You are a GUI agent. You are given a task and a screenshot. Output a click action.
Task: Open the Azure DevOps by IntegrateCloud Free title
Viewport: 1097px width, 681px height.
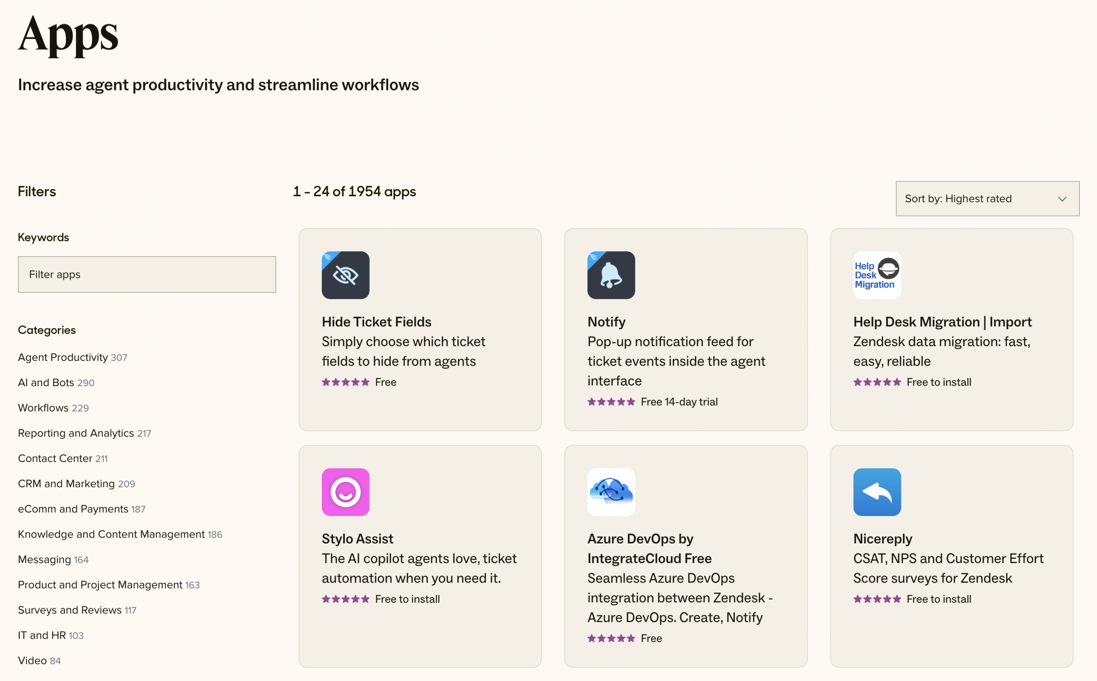pyautogui.click(x=649, y=549)
